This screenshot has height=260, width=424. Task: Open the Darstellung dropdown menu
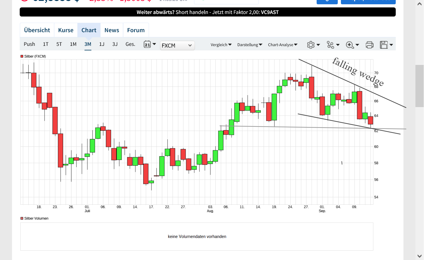250,45
